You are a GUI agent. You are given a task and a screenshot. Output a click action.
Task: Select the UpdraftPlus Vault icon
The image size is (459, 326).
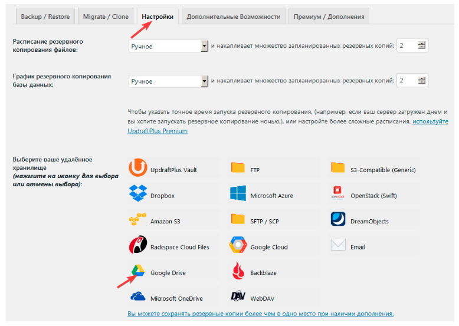137,167
